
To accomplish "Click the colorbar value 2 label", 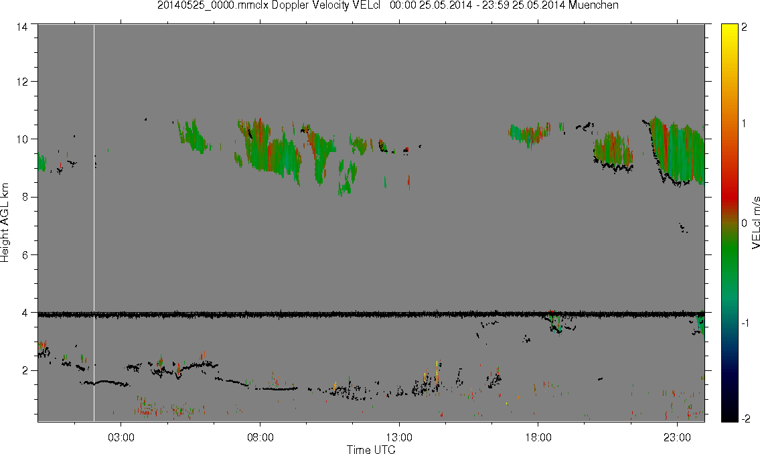I will (x=745, y=27).
